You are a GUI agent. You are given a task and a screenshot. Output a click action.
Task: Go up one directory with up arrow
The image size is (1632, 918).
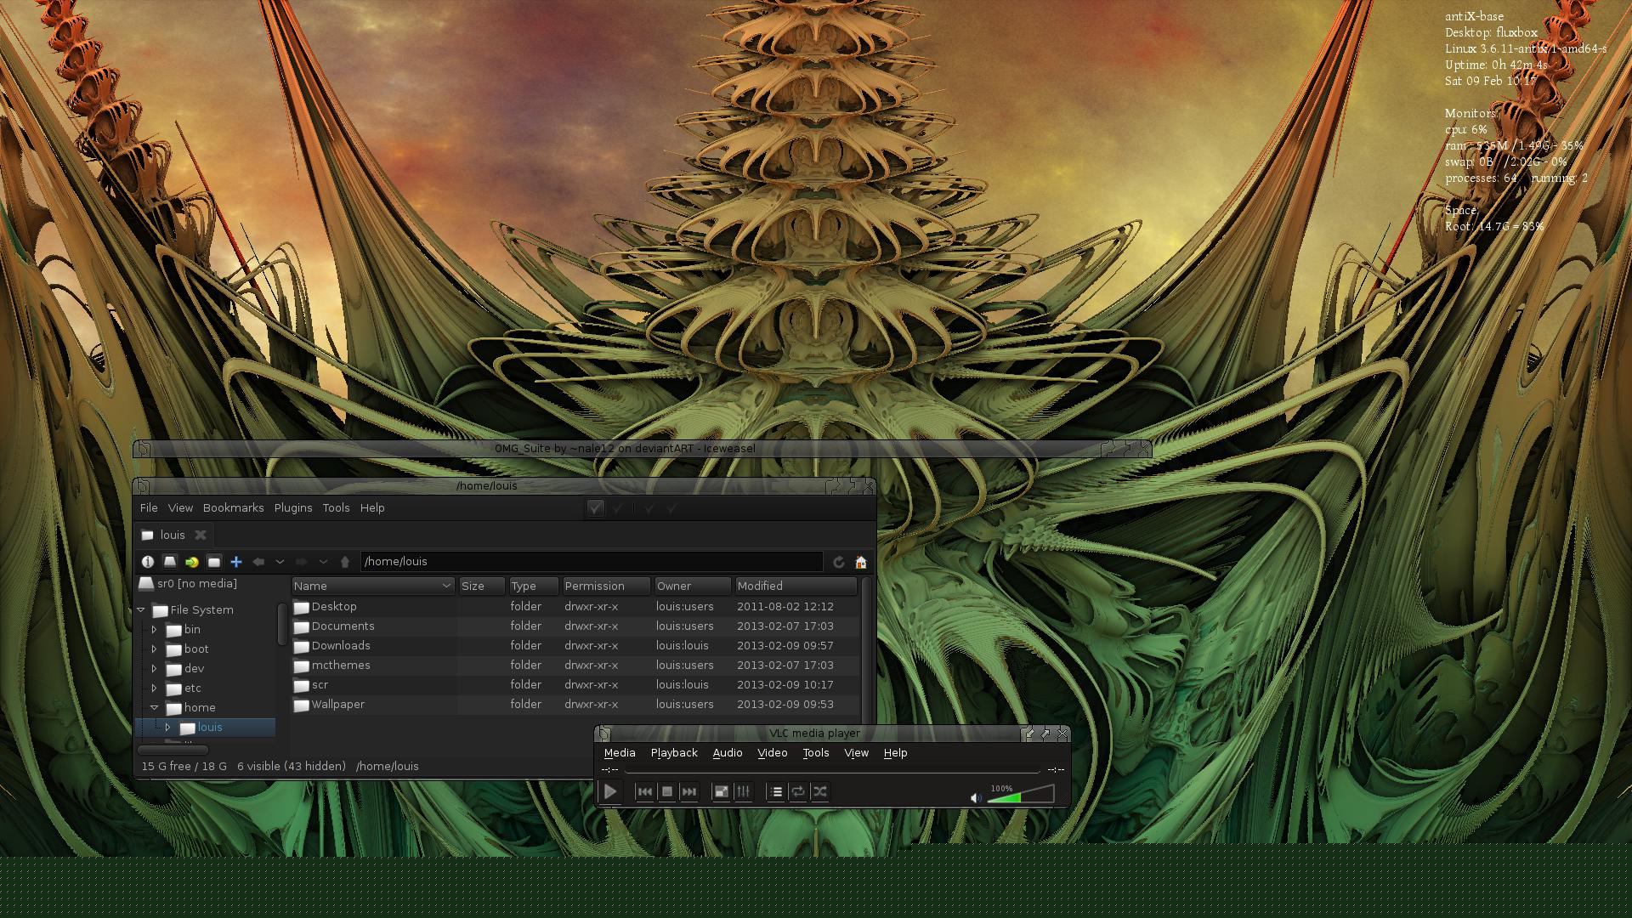click(x=344, y=562)
